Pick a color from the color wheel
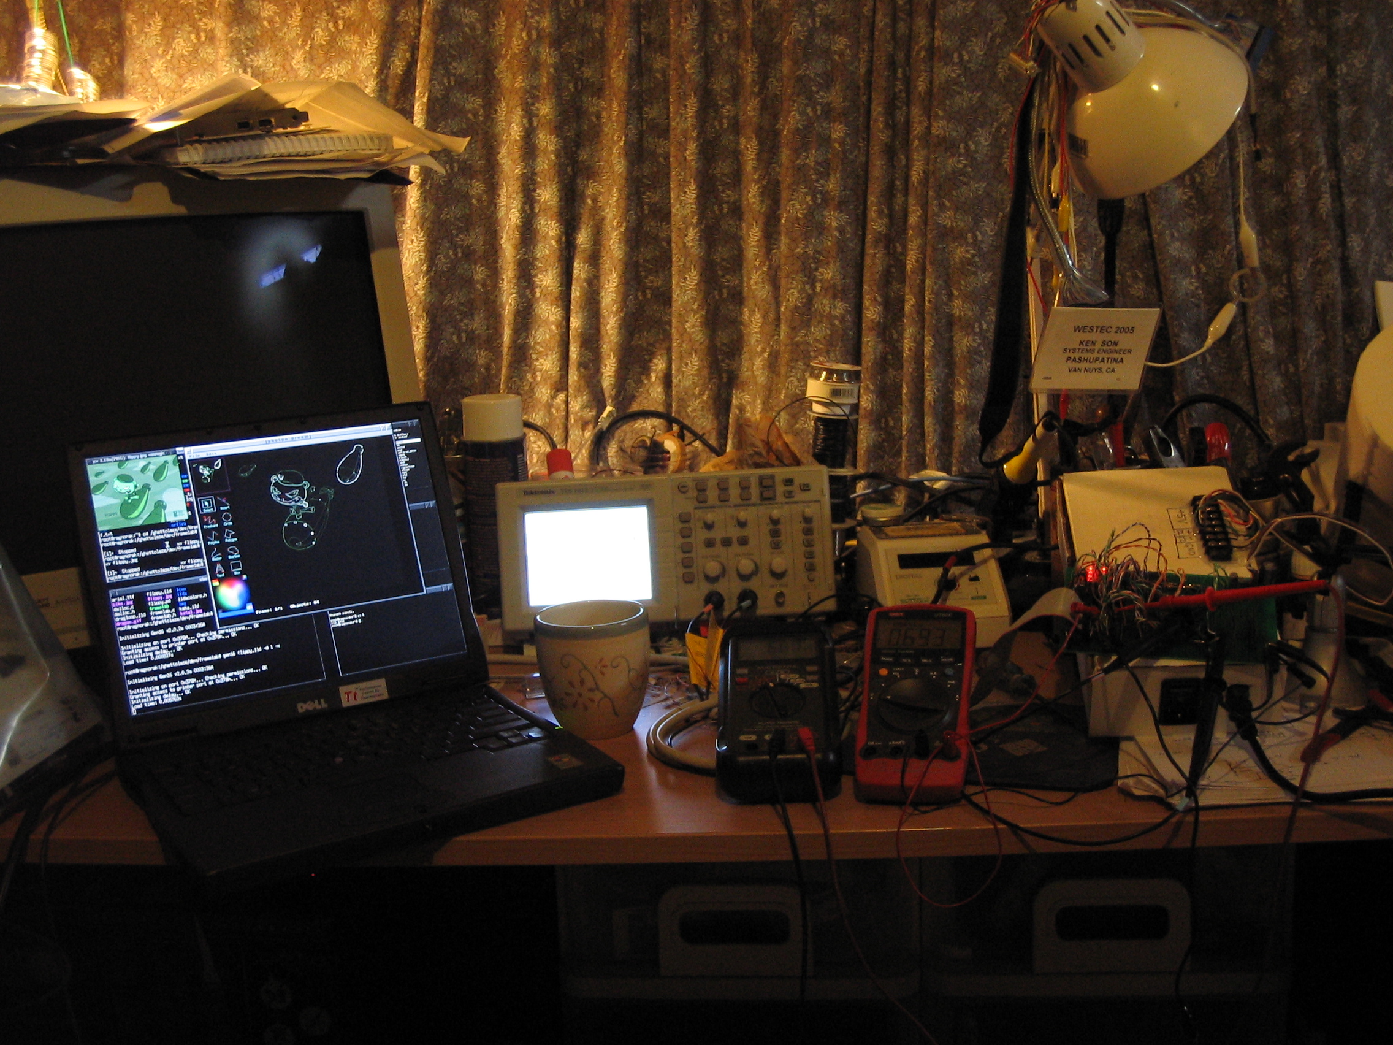Screen dimensions: 1393x1045 233,594
